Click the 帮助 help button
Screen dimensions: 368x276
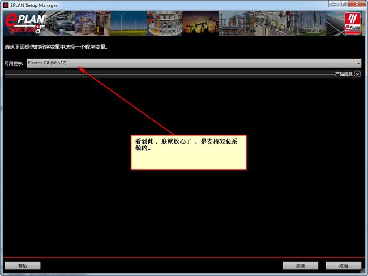point(23,266)
